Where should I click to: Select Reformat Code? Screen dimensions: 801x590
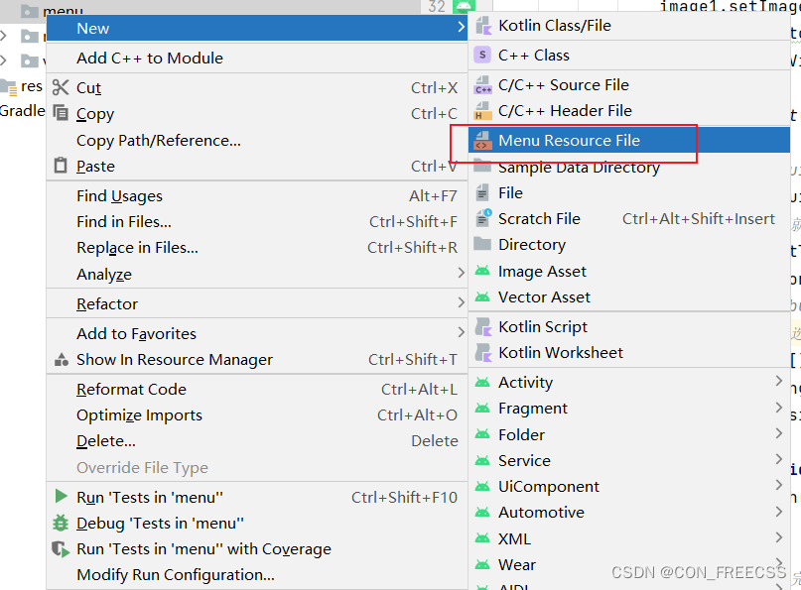click(x=256, y=390)
